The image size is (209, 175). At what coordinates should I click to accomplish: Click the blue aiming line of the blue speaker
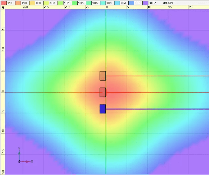click(157, 109)
